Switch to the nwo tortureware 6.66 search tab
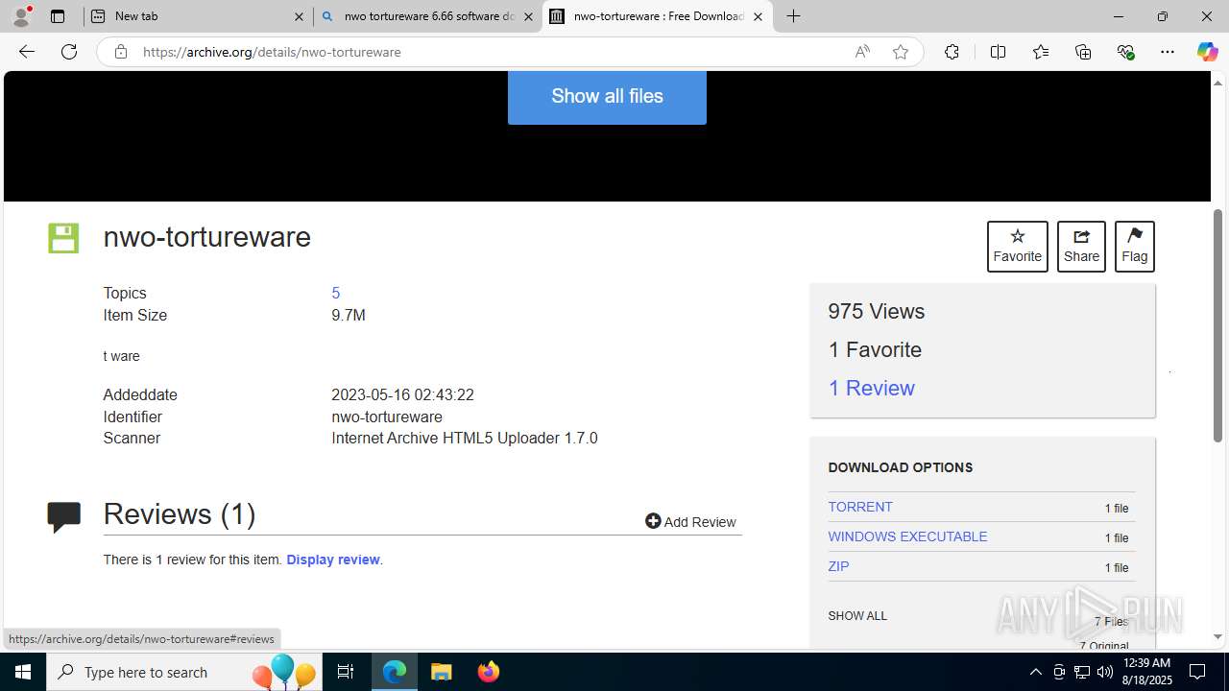Image resolution: width=1229 pixels, height=691 pixels. [427, 16]
